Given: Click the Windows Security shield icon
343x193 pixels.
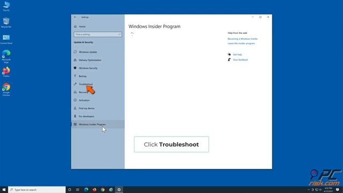Looking at the screenshot, I should pos(75,68).
